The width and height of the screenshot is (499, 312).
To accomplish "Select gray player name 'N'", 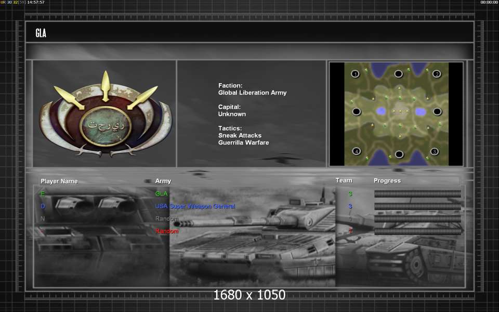I will click(x=43, y=219).
